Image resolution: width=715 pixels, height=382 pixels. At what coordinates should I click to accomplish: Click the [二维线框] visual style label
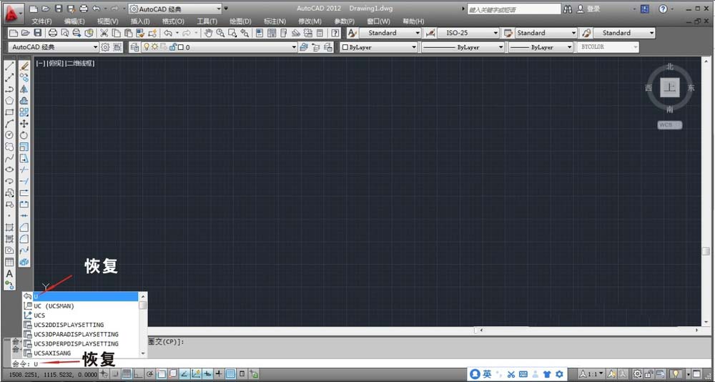pos(80,64)
